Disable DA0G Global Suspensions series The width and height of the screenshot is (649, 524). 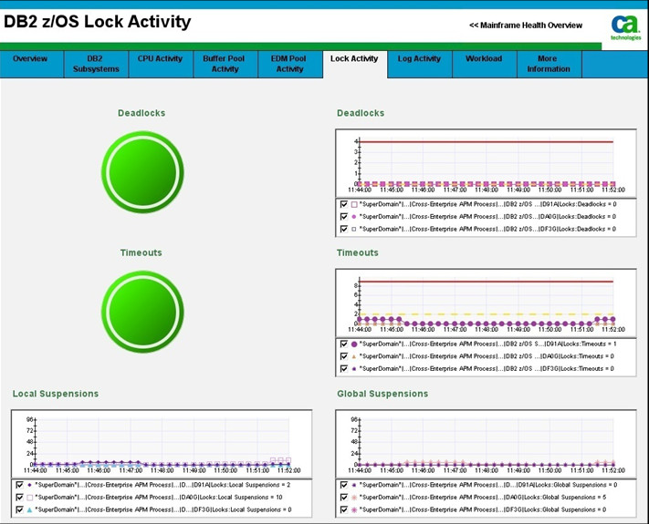[x=343, y=498]
